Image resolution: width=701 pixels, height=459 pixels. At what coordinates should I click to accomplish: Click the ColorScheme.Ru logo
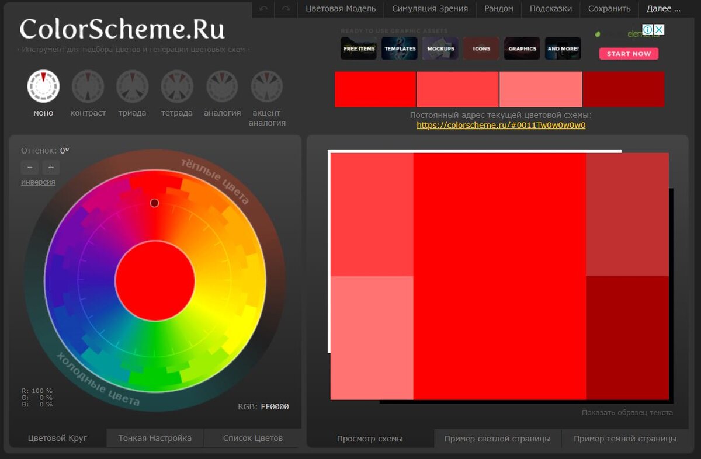pyautogui.click(x=122, y=29)
